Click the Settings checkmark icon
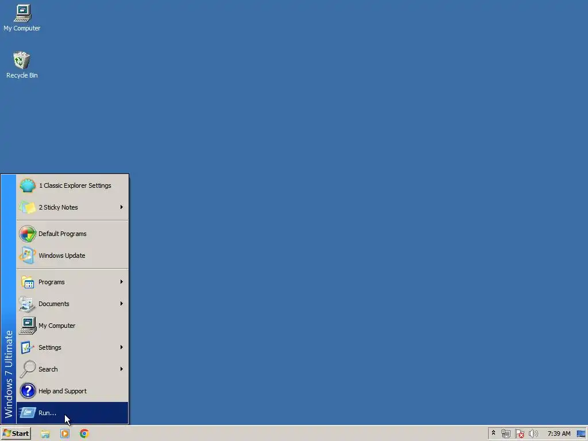The image size is (588, 441). [28, 347]
